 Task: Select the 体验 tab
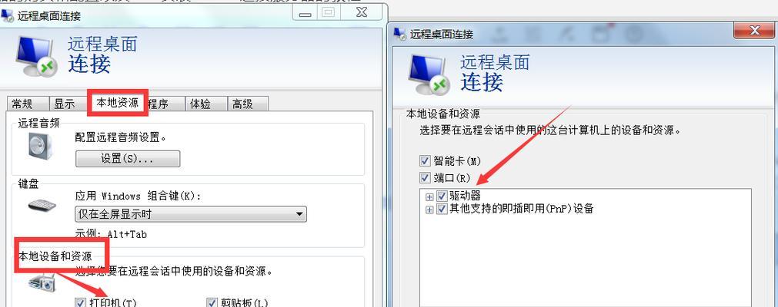[200, 104]
